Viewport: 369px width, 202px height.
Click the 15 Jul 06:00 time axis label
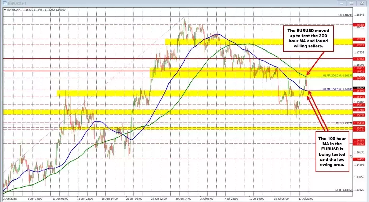281,199
